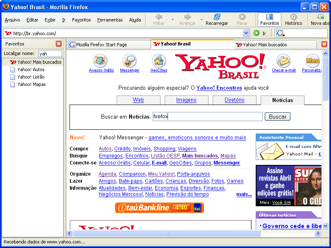The height and width of the screenshot is (248, 331).
Task: Click the Buscar em Notícias text field
Action: 208,117
